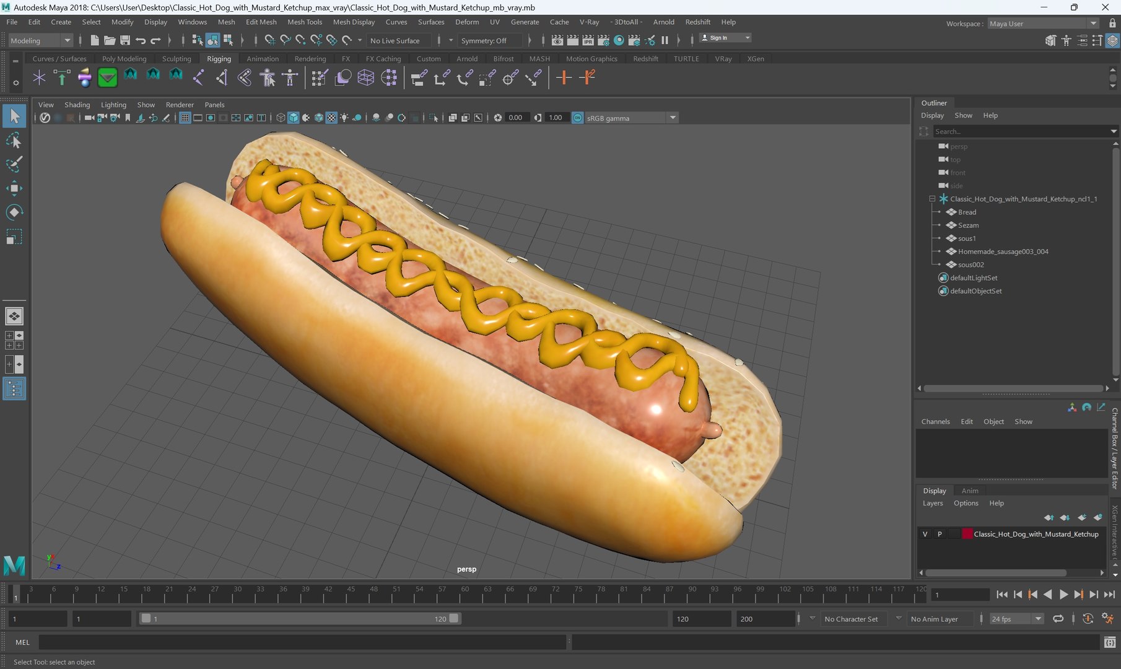1121x669 pixels.
Task: Jump to the start of playback range
Action: [x=1001, y=595]
